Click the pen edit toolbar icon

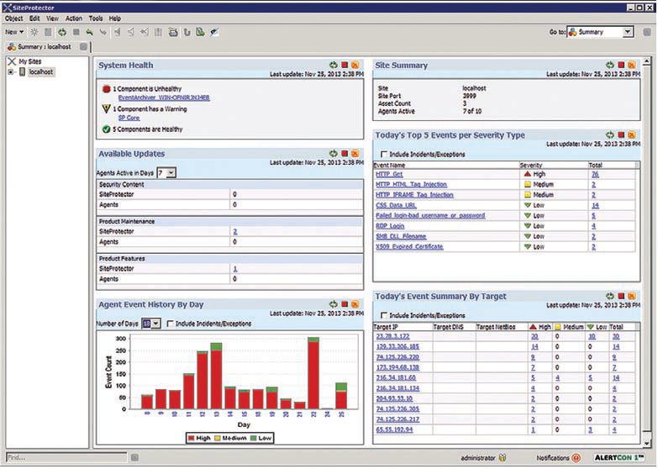(x=214, y=32)
